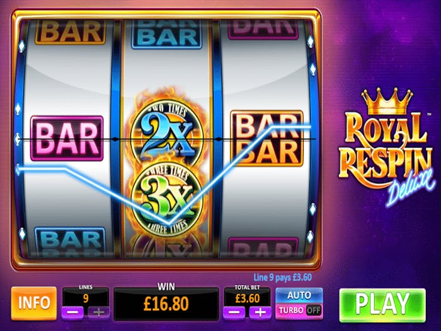The height and width of the screenshot is (331, 441).
Task: Click the orange BAR symbol top left reel
Action: click(x=71, y=32)
